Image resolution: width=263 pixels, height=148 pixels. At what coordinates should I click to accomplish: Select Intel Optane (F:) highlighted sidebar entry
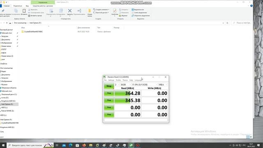(9, 104)
